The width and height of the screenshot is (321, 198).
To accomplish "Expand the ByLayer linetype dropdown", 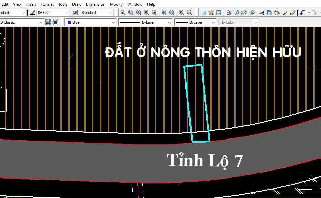I will tap(169, 22).
